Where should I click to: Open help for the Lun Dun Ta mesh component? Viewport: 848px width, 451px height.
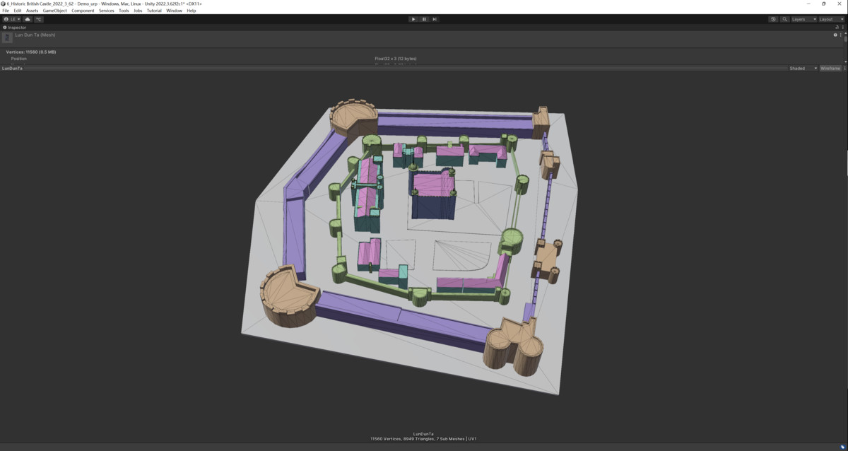[x=835, y=35]
